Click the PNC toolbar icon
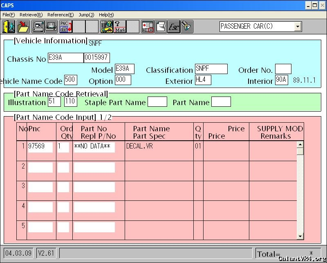The image size is (327, 263). coord(65,27)
